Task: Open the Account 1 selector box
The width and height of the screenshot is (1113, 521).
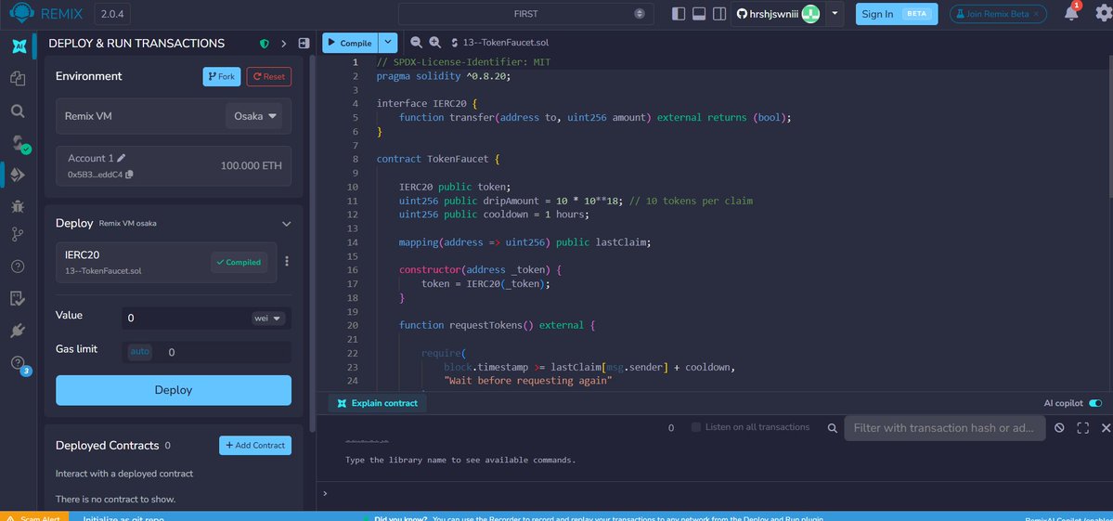Action: [174, 165]
